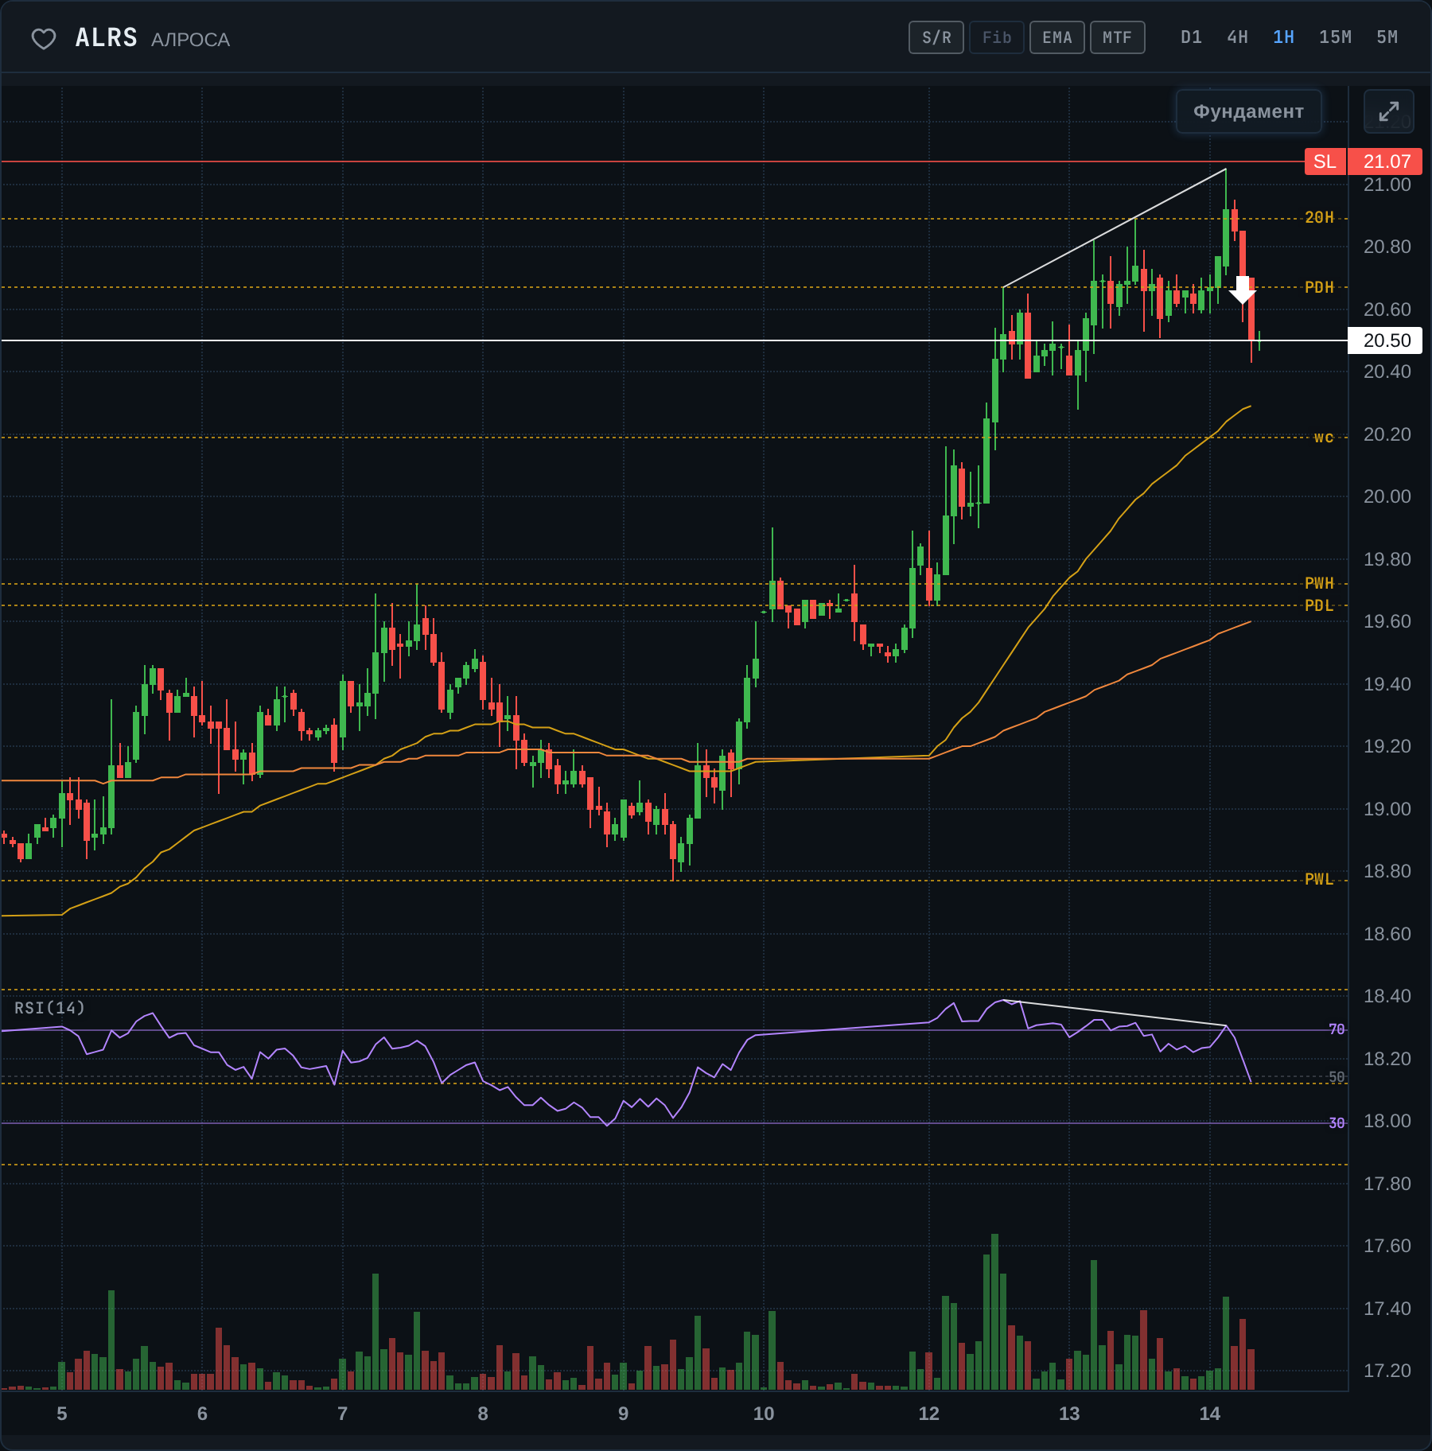Click the PWL level label
Image resolution: width=1432 pixels, height=1451 pixels.
click(x=1319, y=880)
